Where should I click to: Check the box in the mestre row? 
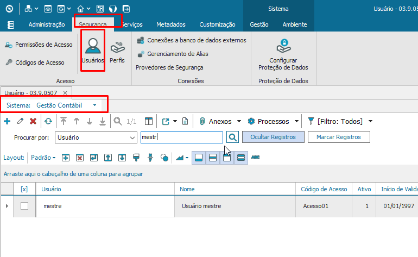pos(24,206)
